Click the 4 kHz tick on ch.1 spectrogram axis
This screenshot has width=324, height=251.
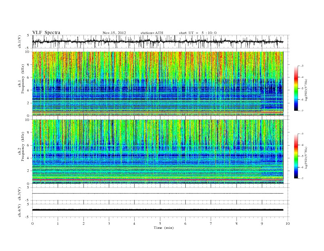tap(29, 90)
